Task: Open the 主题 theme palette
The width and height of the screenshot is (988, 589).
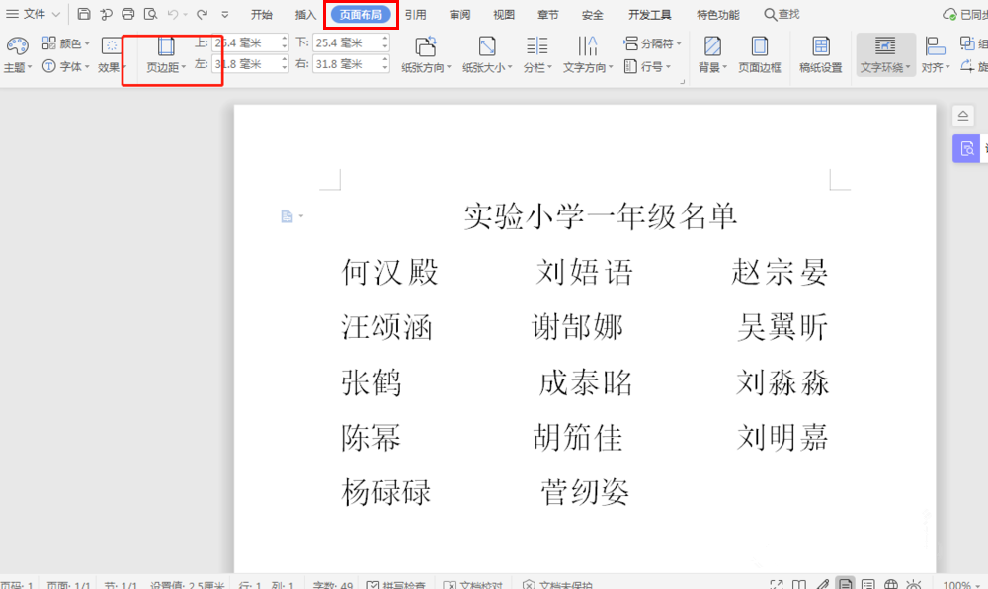Action: click(17, 54)
